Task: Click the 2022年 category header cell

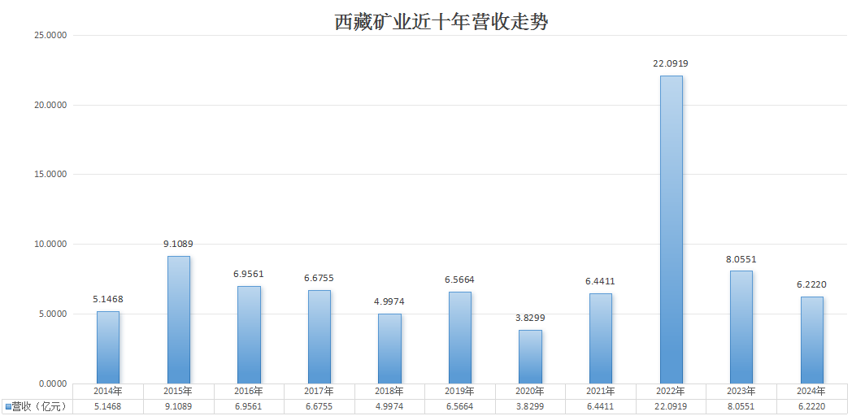Action: [671, 392]
